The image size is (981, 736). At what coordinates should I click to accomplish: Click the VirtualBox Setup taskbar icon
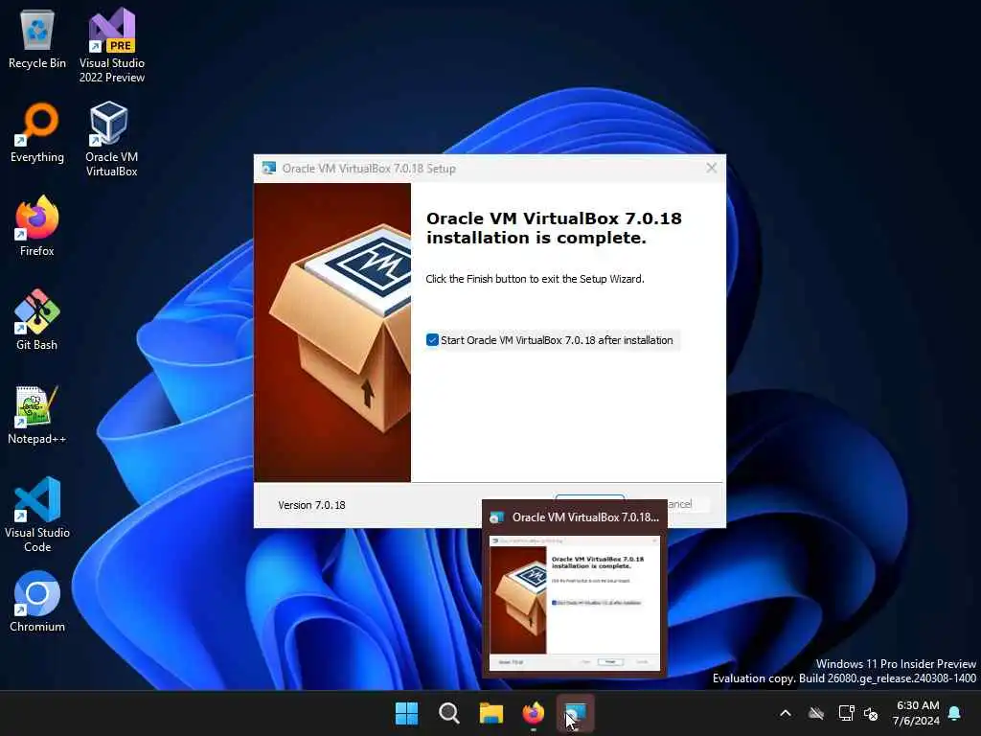576,713
